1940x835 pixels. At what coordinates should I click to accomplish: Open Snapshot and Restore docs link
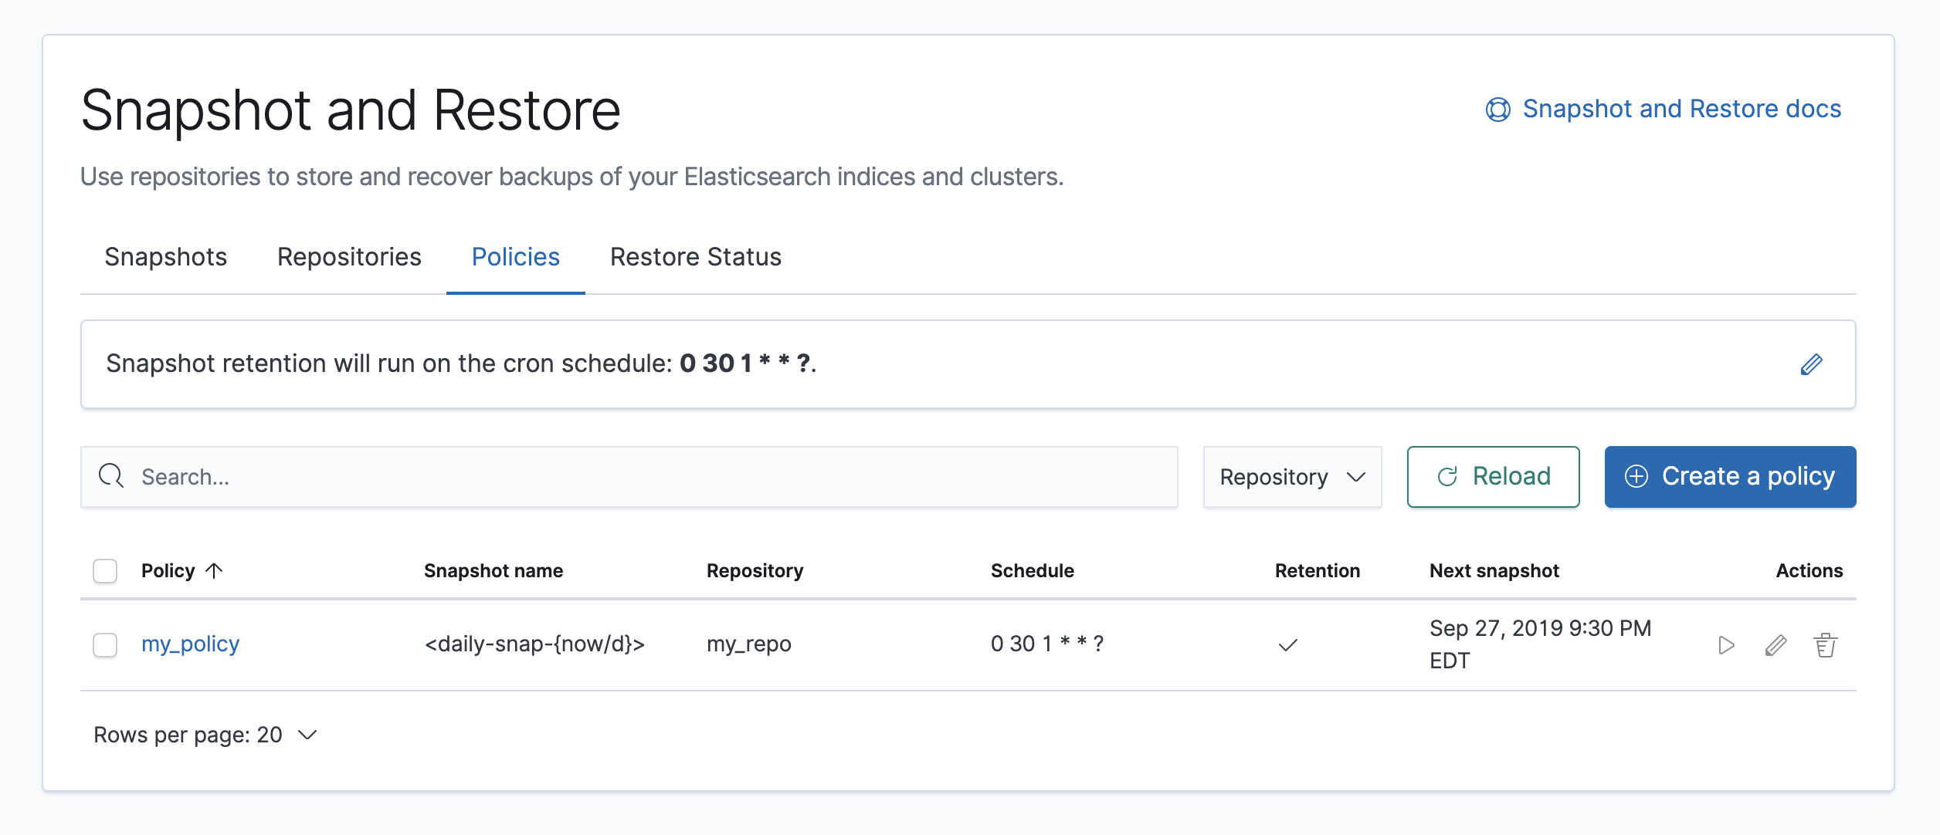1681,110
